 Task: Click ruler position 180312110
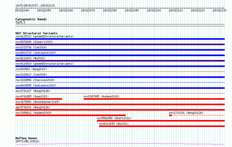pos(176,10)
